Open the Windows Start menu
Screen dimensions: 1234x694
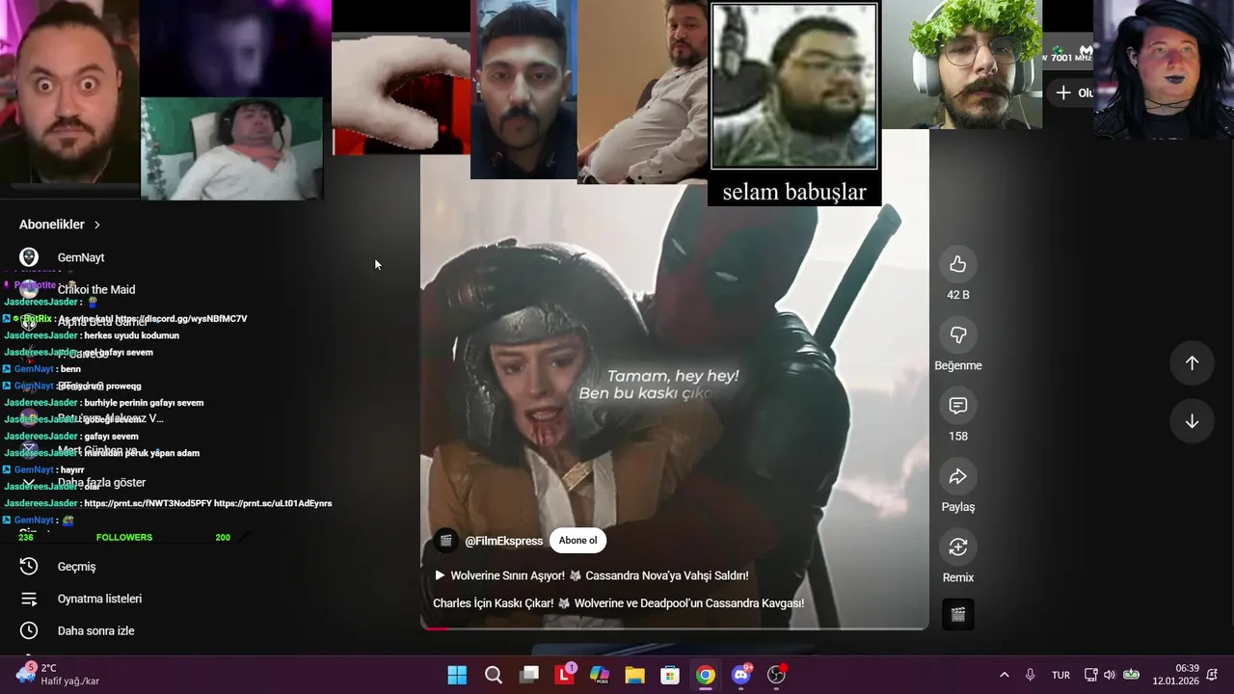(x=457, y=675)
